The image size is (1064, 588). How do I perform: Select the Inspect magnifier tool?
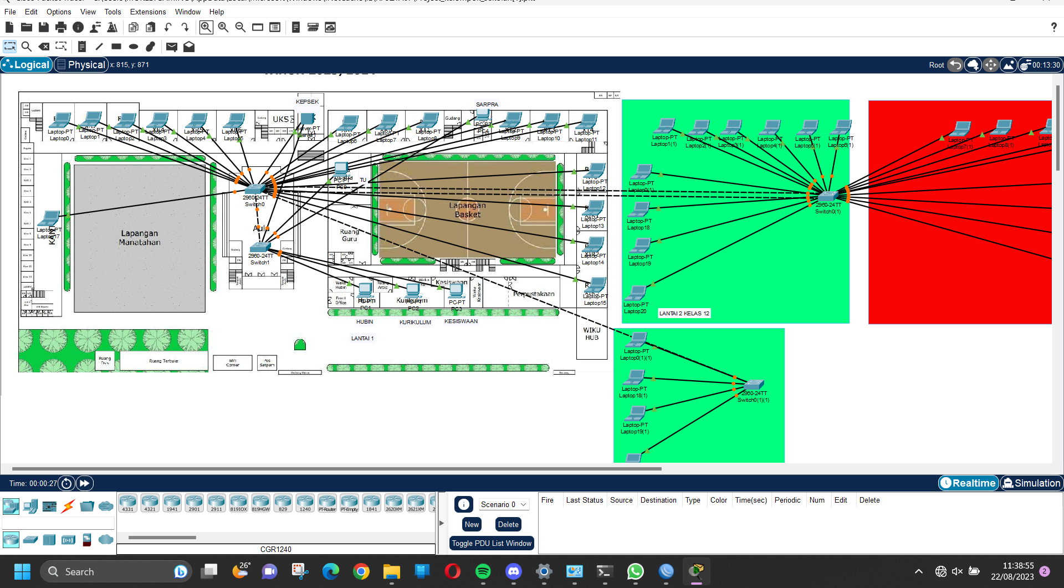coord(26,47)
